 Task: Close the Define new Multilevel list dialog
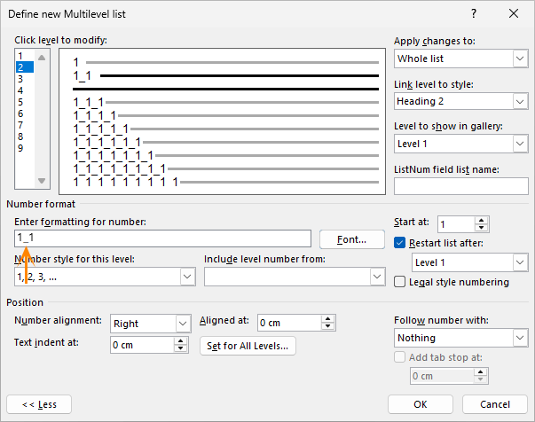(x=514, y=13)
